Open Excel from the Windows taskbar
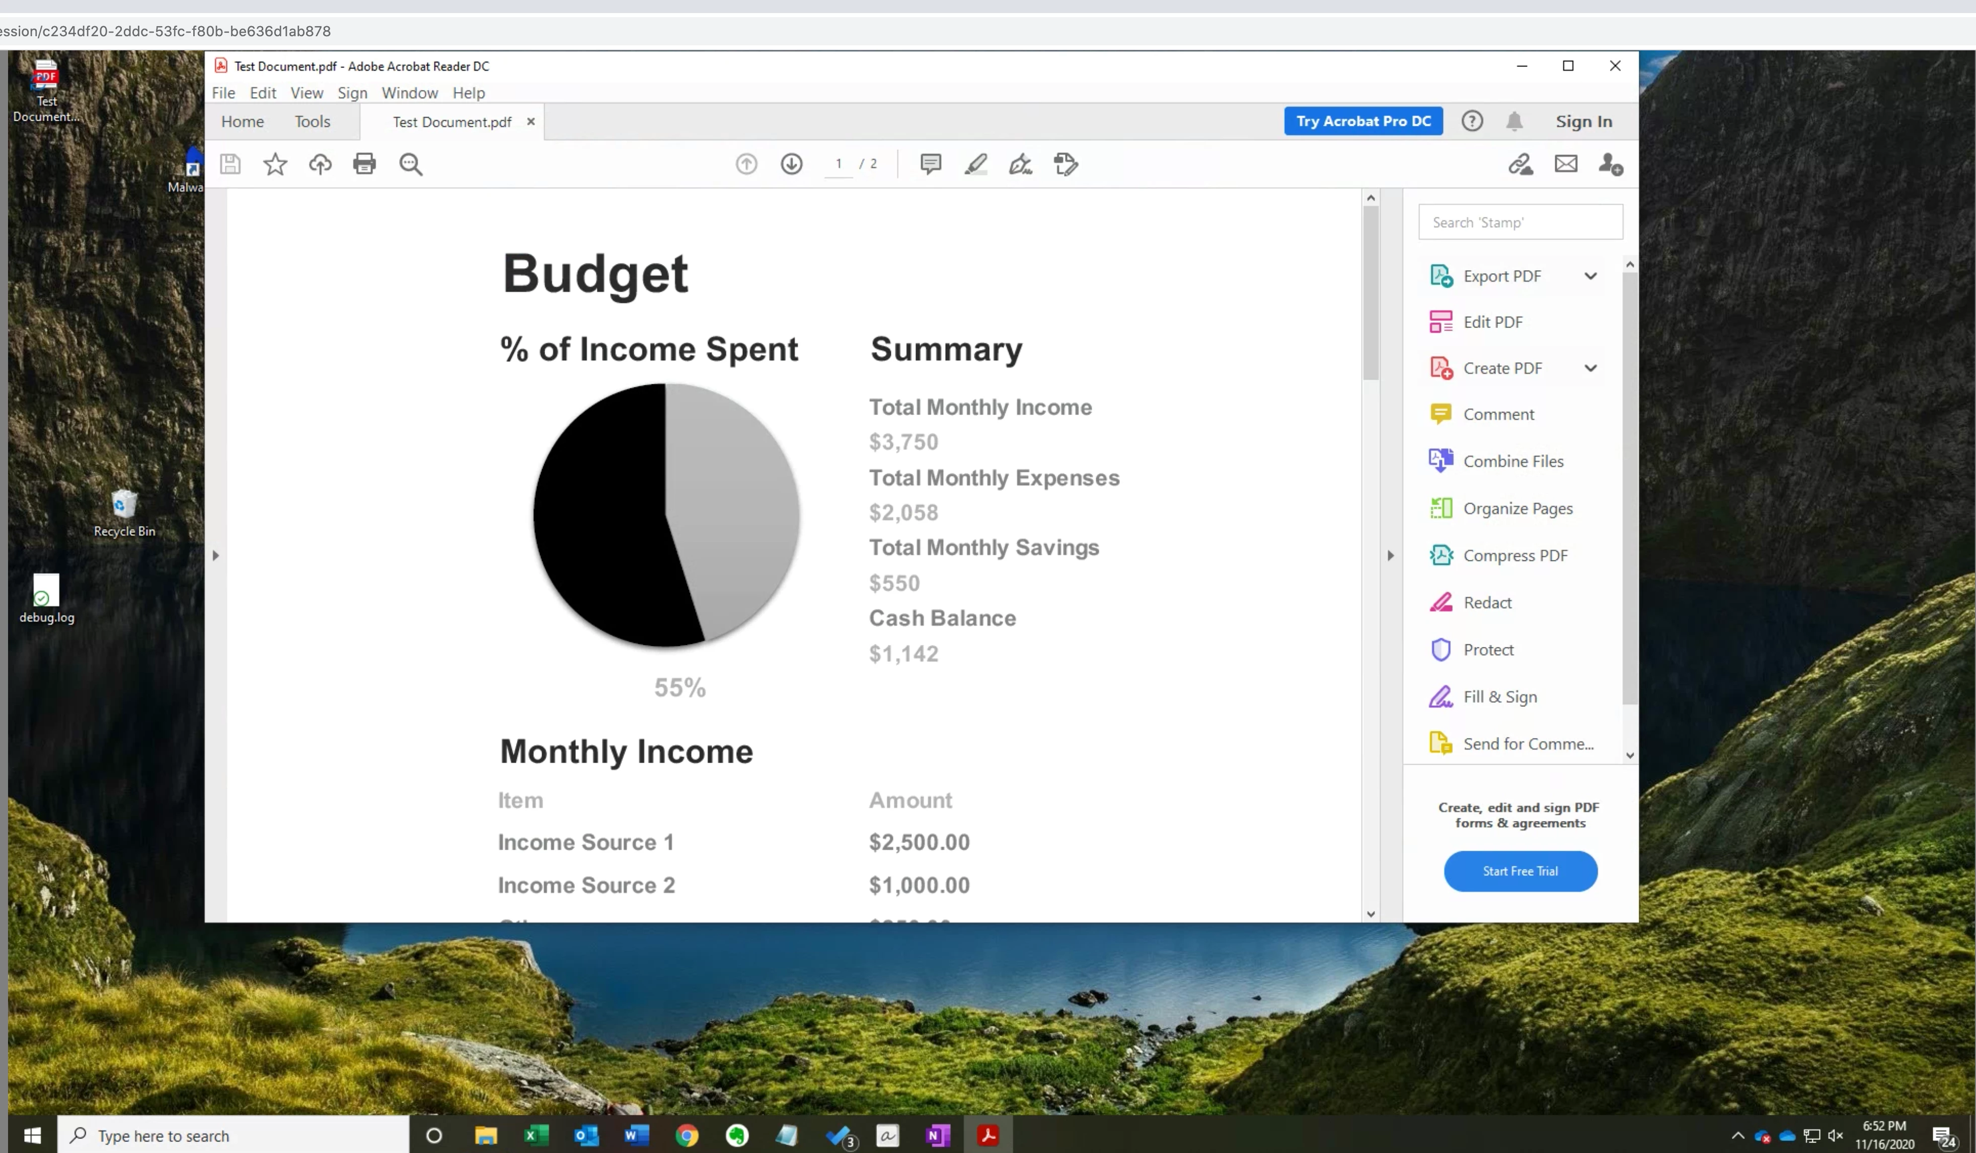This screenshot has height=1153, width=1976. (x=536, y=1135)
